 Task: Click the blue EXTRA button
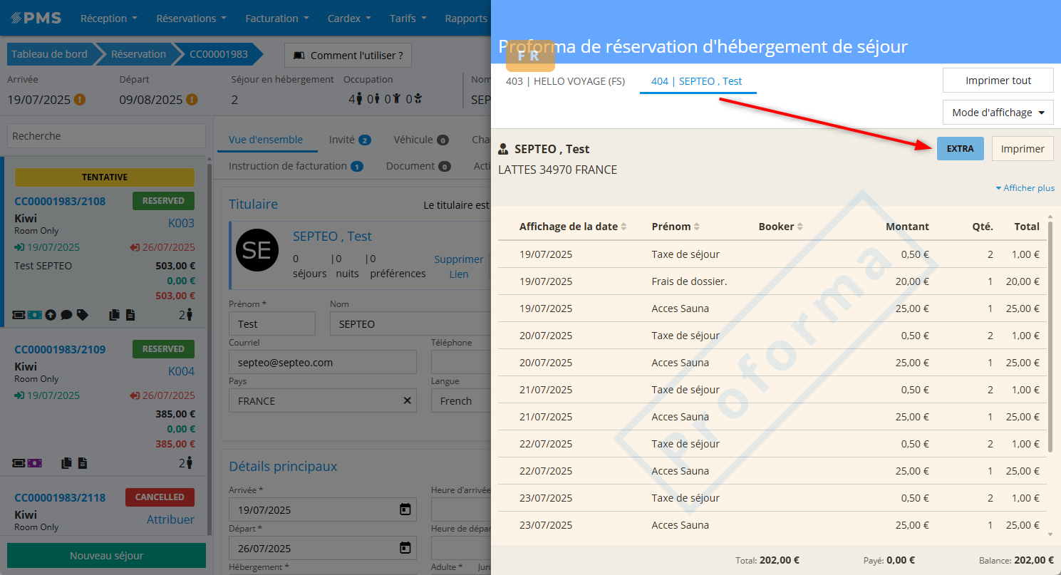(x=960, y=149)
